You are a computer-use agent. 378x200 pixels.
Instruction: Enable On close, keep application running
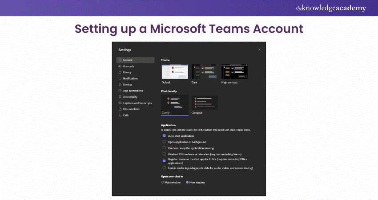[164, 148]
